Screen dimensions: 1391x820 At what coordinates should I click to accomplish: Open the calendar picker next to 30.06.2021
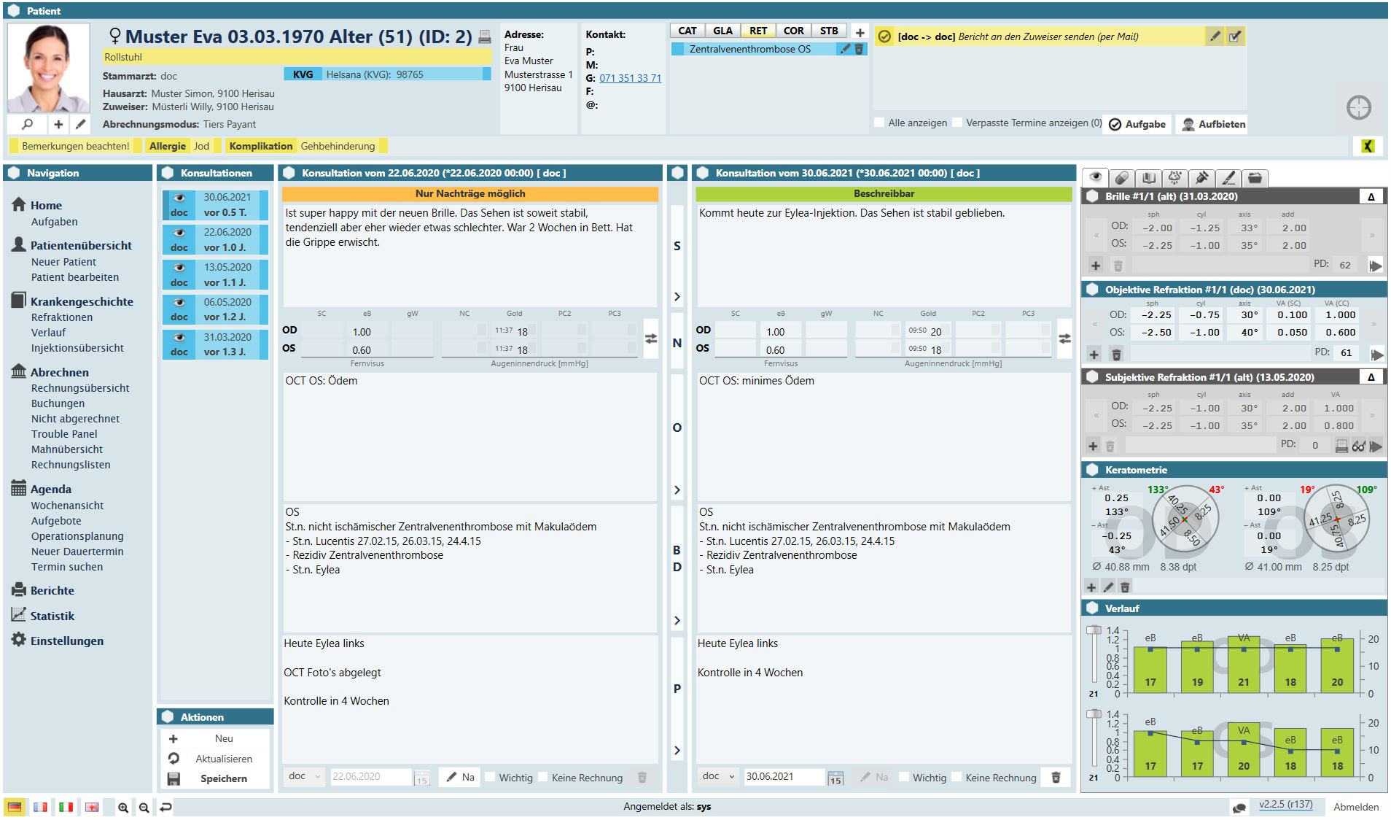[835, 778]
